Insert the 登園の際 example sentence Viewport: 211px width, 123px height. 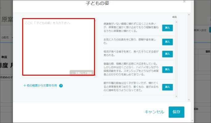(x=168, y=70)
